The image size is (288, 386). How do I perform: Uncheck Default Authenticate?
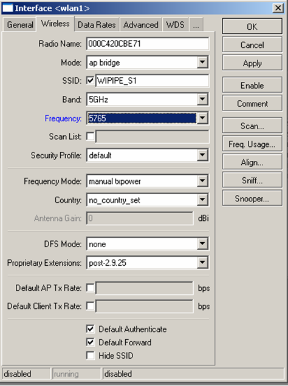coord(90,328)
